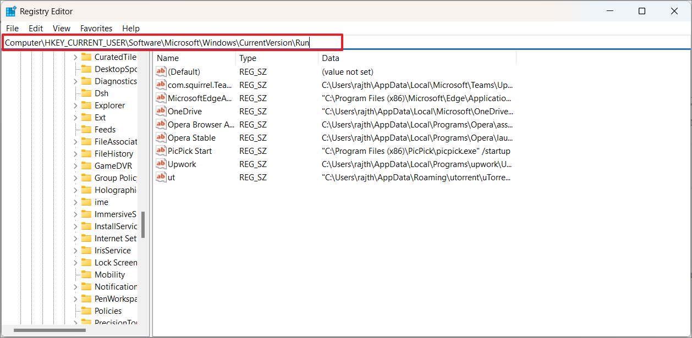This screenshot has width=692, height=338.
Task: Select the Upwork value string icon
Action: tap(161, 164)
